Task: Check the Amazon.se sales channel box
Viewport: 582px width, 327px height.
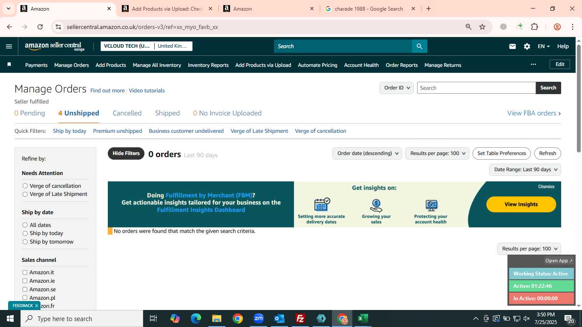Action: pyautogui.click(x=25, y=290)
